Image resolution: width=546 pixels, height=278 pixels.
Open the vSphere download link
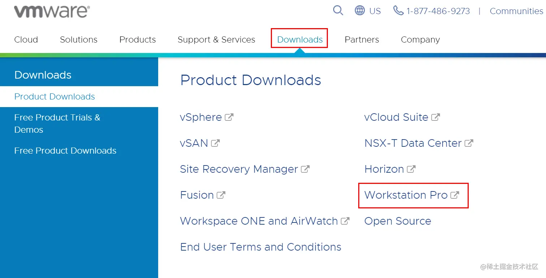(201, 117)
